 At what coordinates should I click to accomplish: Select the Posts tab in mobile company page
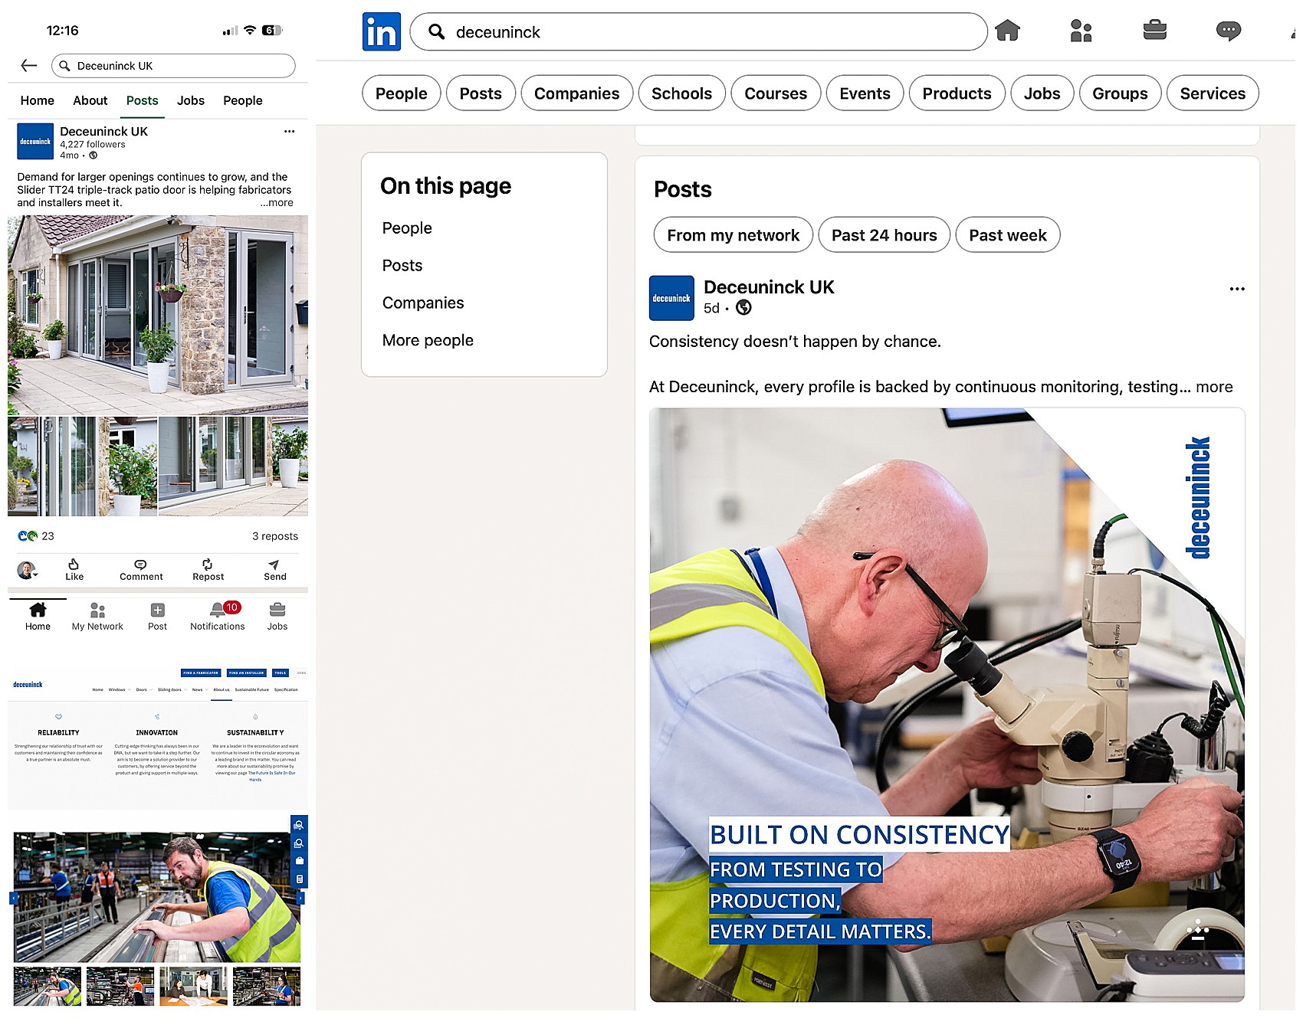(143, 100)
